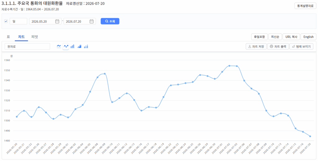Click the chart data point for 2026/06/16
318x161 pixels.
[141, 110]
